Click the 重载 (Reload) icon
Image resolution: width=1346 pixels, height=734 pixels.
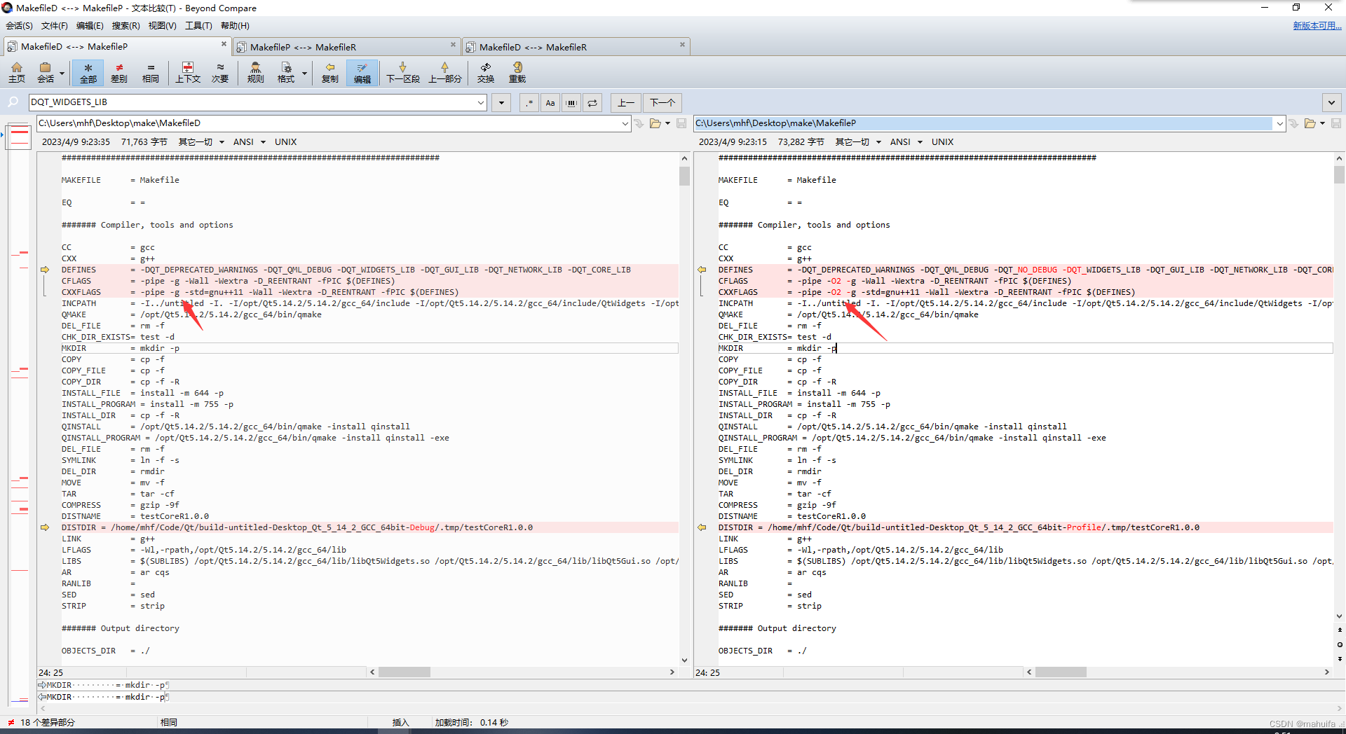click(517, 72)
